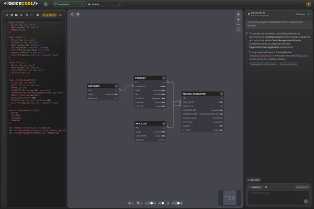Click the NUMERIC_VALUE row in PRICING_PARAMETER
Image resolution: width=314 pixels, height=209 pixels.
point(203,118)
